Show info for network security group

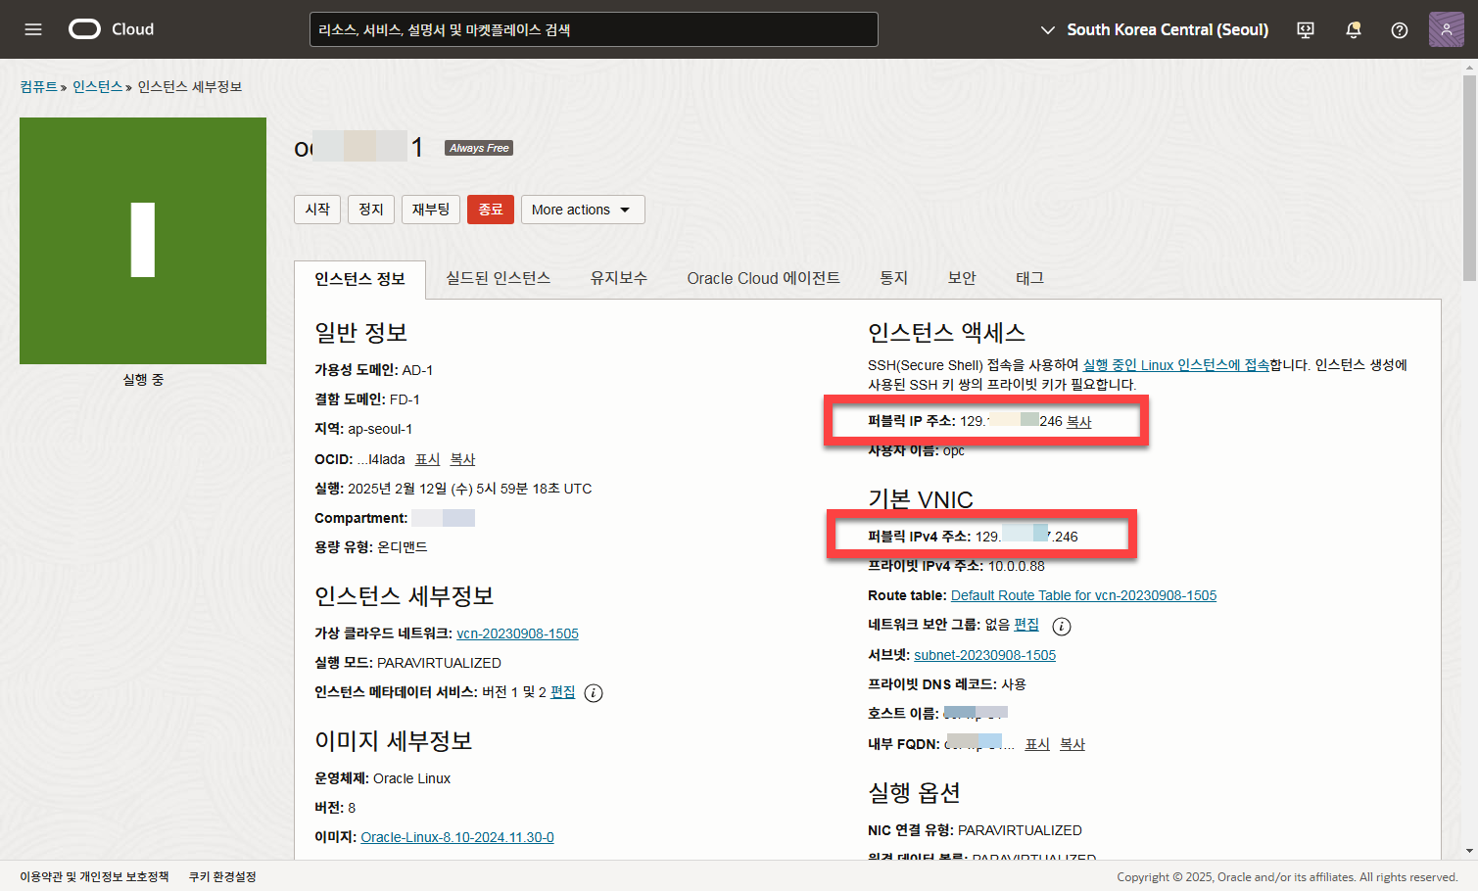[x=1062, y=626]
